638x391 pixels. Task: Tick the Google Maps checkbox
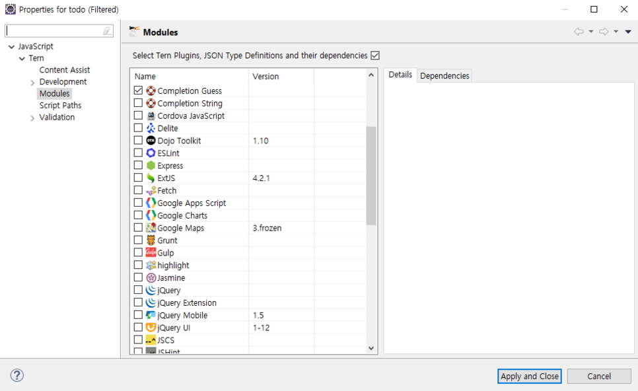click(138, 227)
